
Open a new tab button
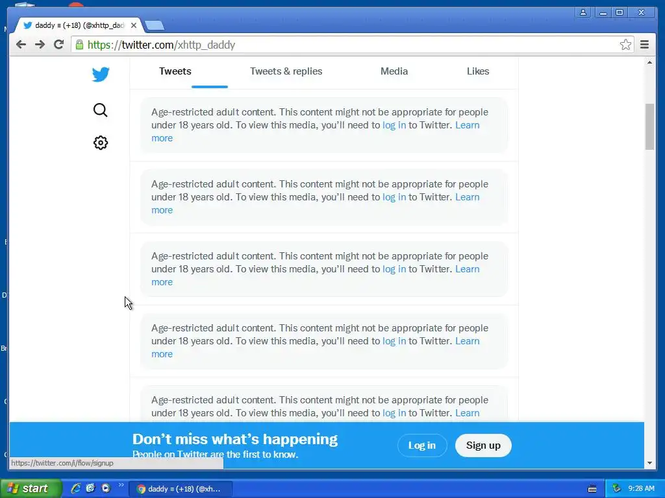[x=155, y=26]
